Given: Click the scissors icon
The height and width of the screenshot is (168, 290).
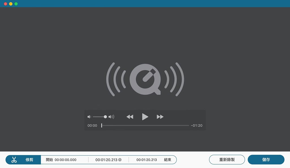Looking at the screenshot, I should coord(14,160).
